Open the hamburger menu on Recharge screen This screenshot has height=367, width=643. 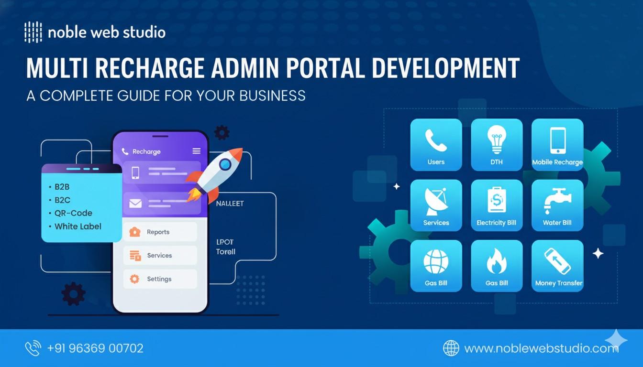pyautogui.click(x=196, y=151)
